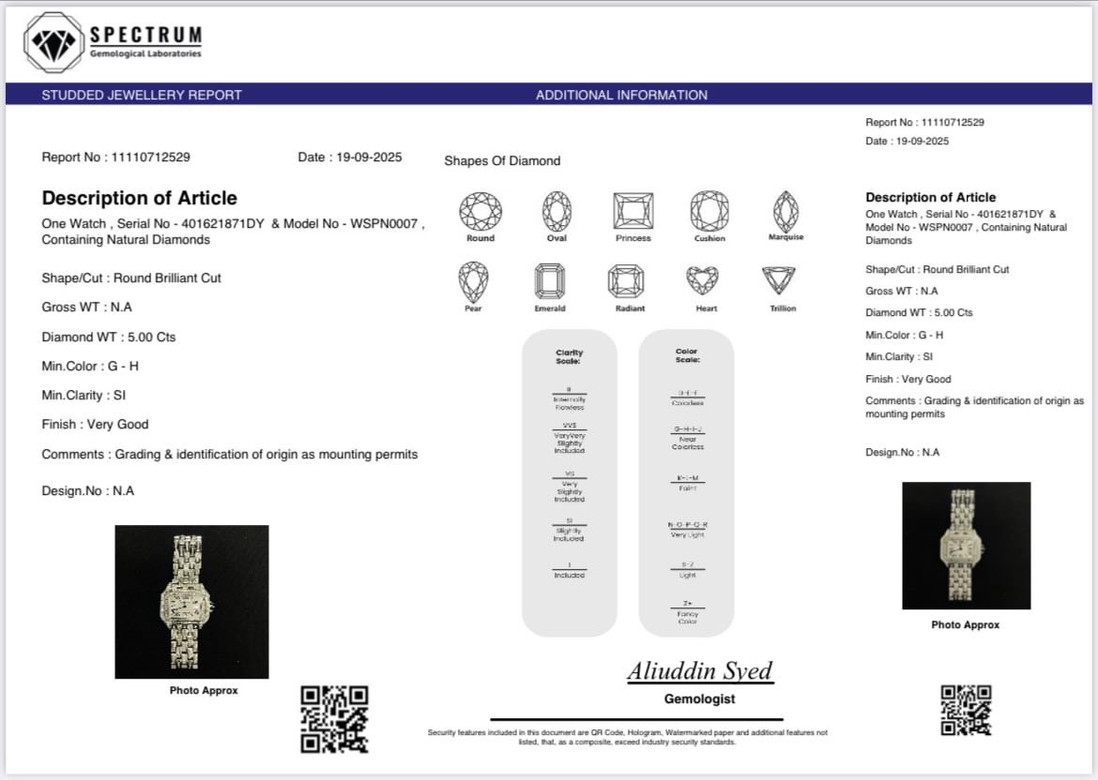Click the left QR code
The height and width of the screenshot is (780, 1098).
[334, 719]
